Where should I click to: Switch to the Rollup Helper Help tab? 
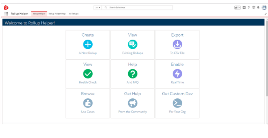(57, 14)
